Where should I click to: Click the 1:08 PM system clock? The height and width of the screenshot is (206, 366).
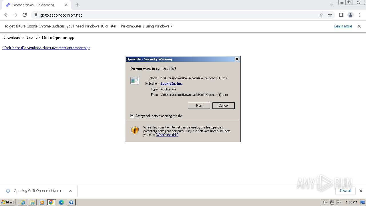(x=351, y=202)
